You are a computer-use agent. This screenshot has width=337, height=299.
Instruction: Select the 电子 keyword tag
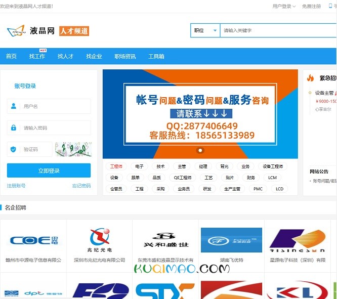click(139, 166)
